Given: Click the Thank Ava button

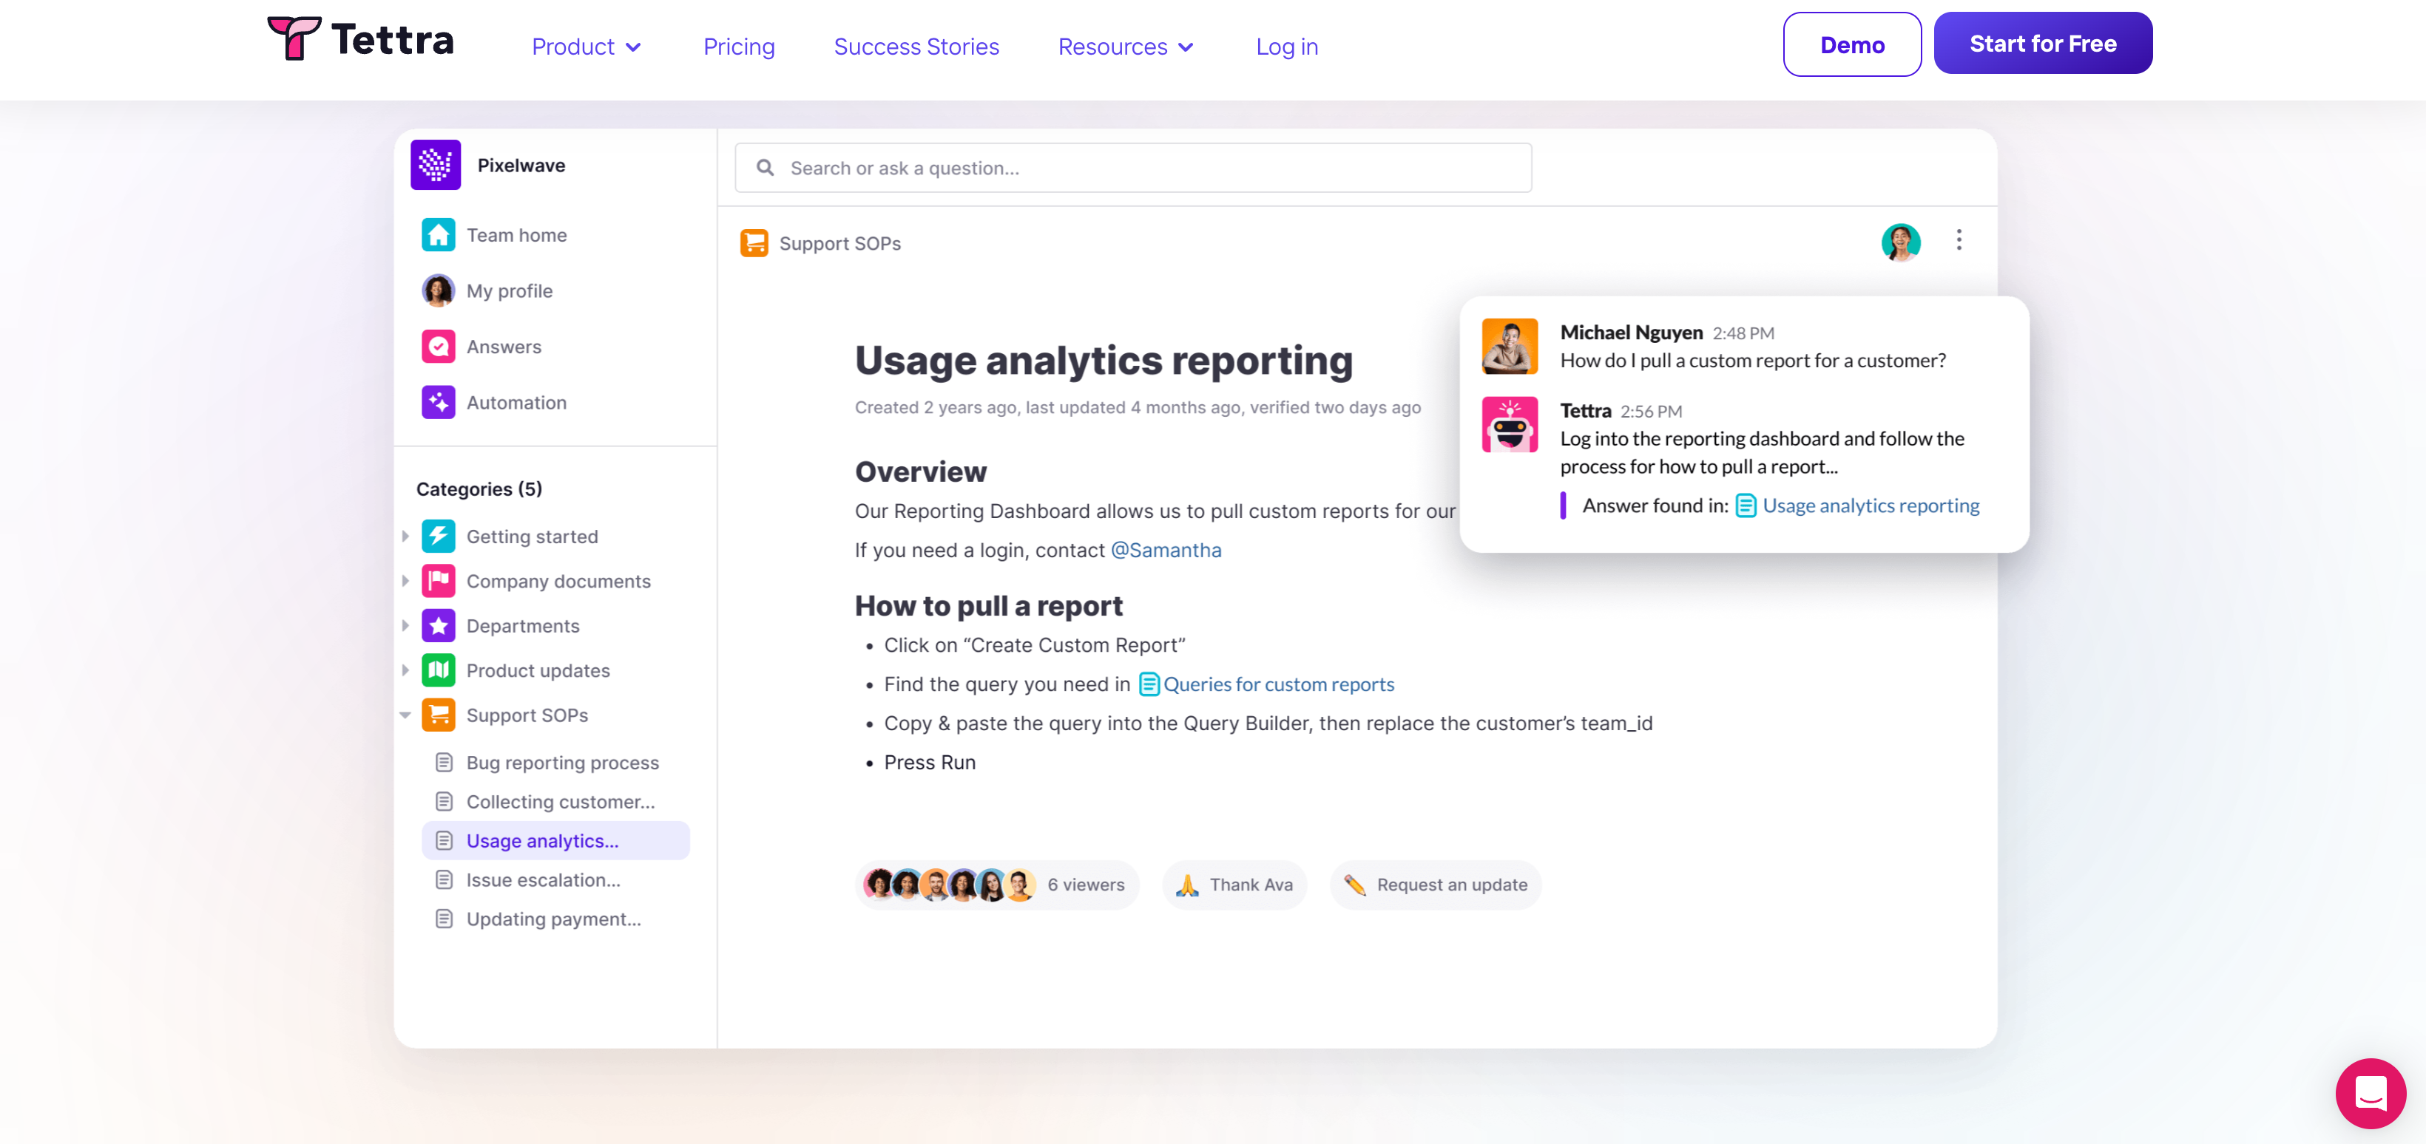Looking at the screenshot, I should click(1234, 885).
